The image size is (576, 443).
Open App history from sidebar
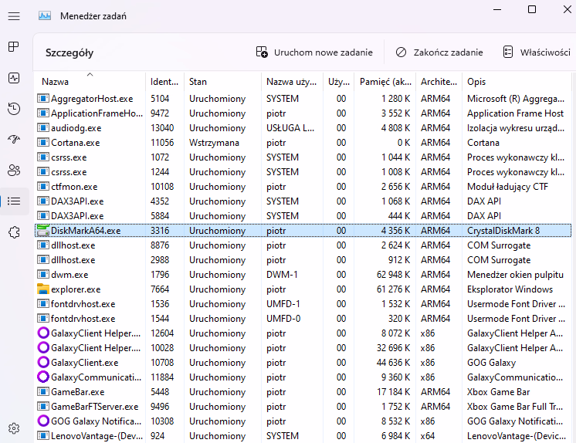[14, 109]
